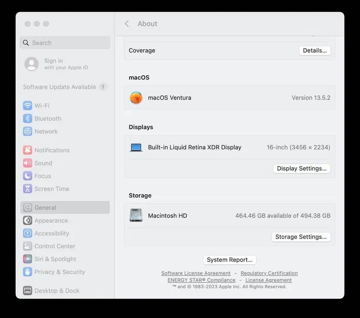Screen dimensions: 360x318
Task: Click the Version 13.5.2 text
Action: point(311,98)
